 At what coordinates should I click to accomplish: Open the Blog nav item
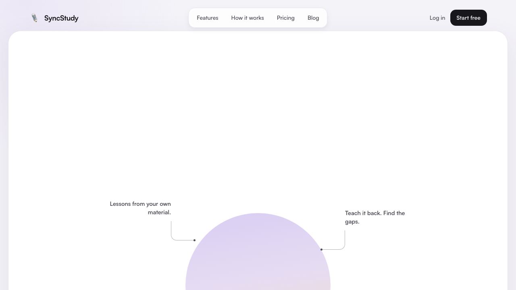tap(313, 18)
